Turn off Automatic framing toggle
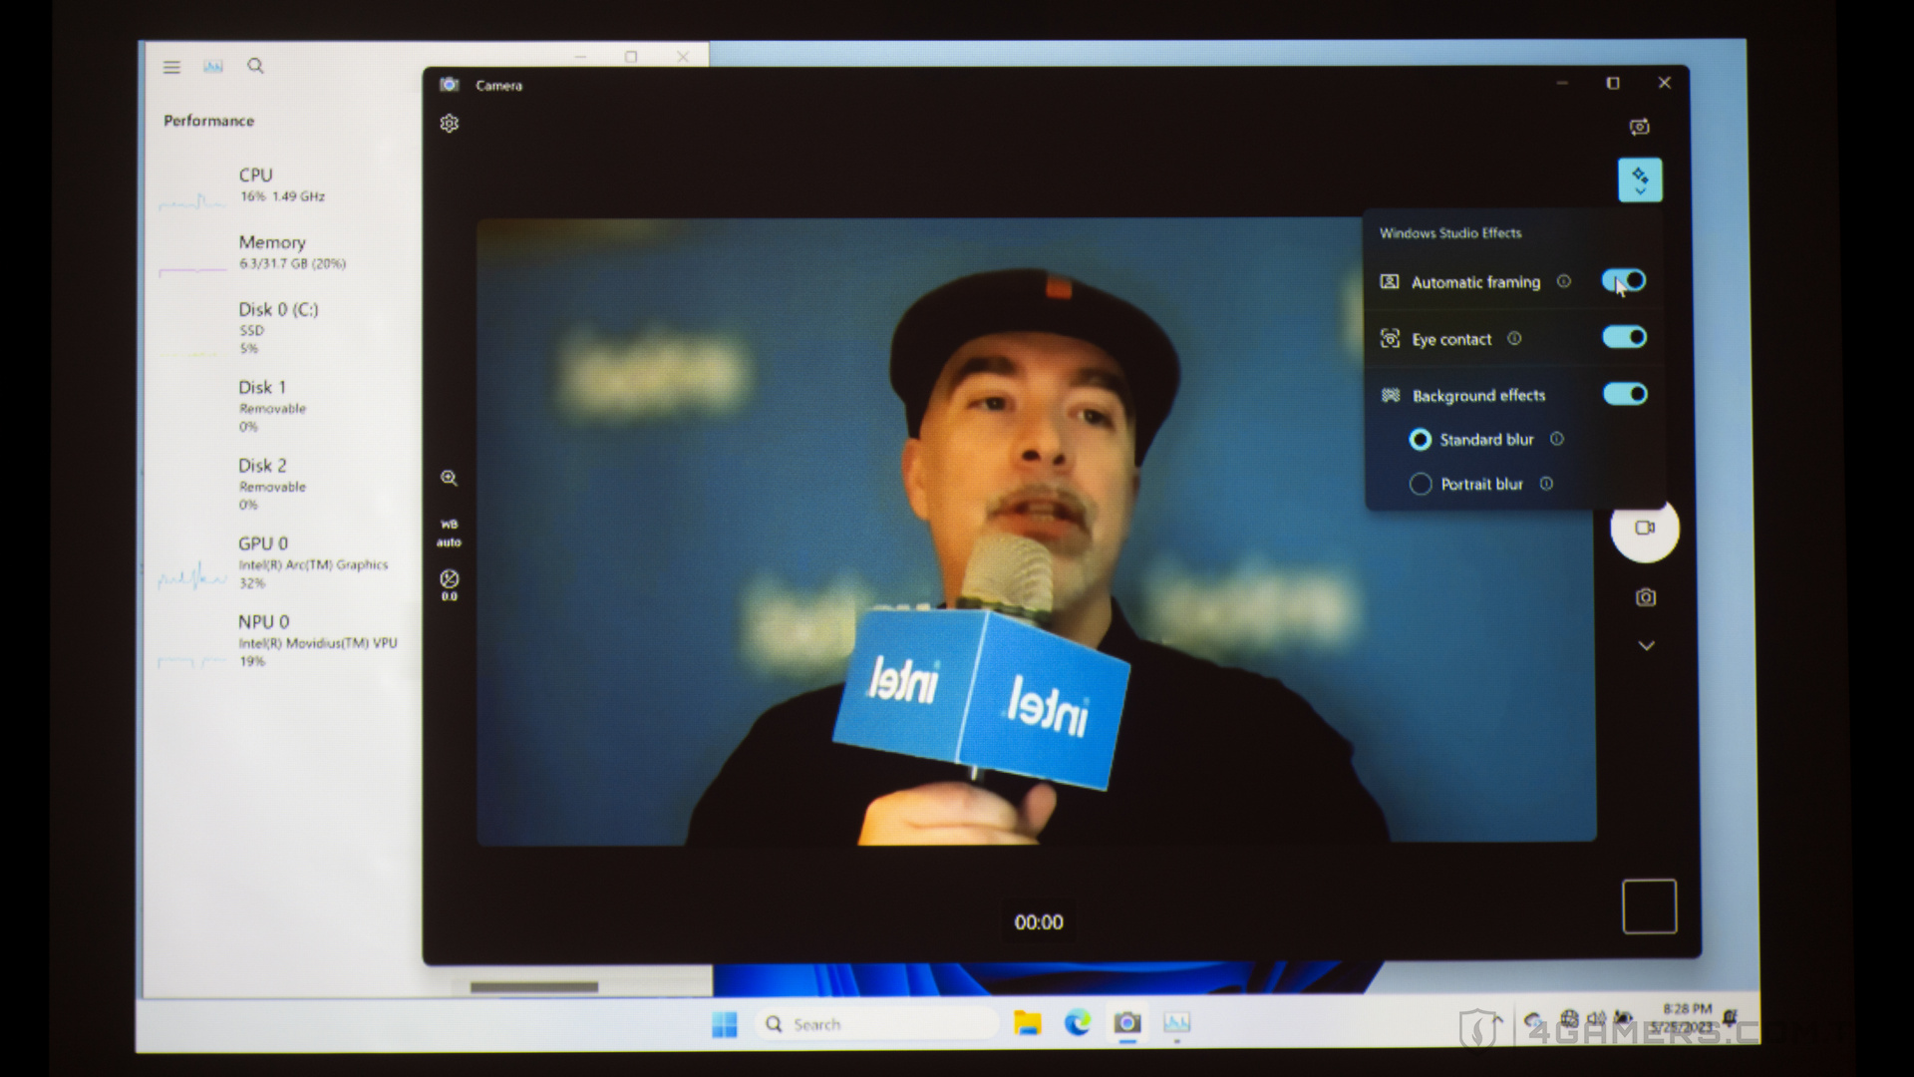1914x1077 pixels. pos(1625,281)
